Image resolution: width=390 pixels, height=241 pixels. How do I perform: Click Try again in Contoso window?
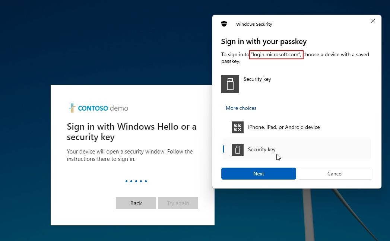178,203
